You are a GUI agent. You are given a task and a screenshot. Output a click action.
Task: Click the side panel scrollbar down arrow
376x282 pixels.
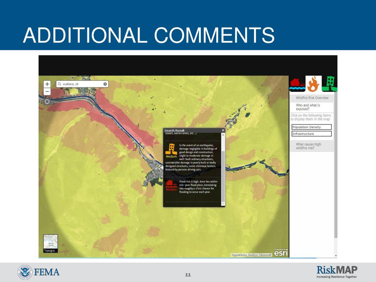click(x=336, y=256)
